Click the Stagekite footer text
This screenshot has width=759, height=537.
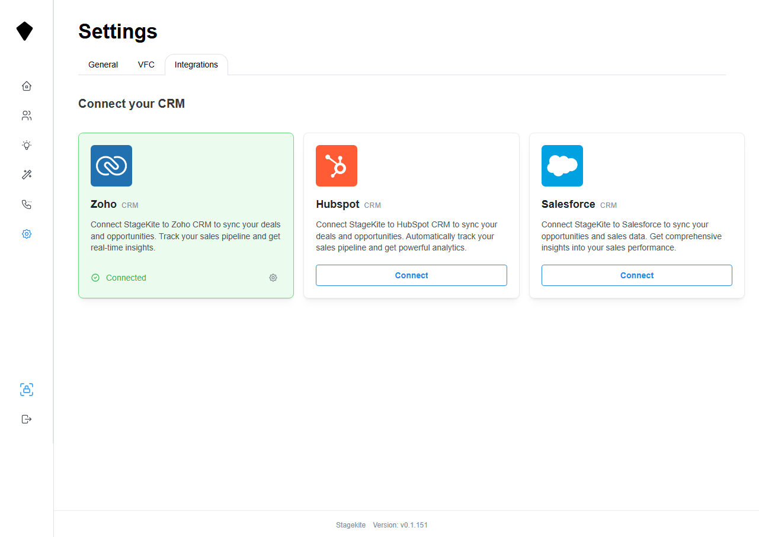point(351,525)
